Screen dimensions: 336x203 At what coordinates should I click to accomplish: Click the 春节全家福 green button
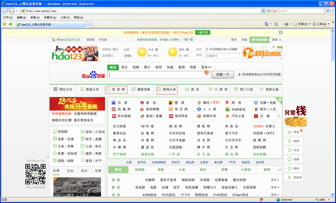point(259,40)
